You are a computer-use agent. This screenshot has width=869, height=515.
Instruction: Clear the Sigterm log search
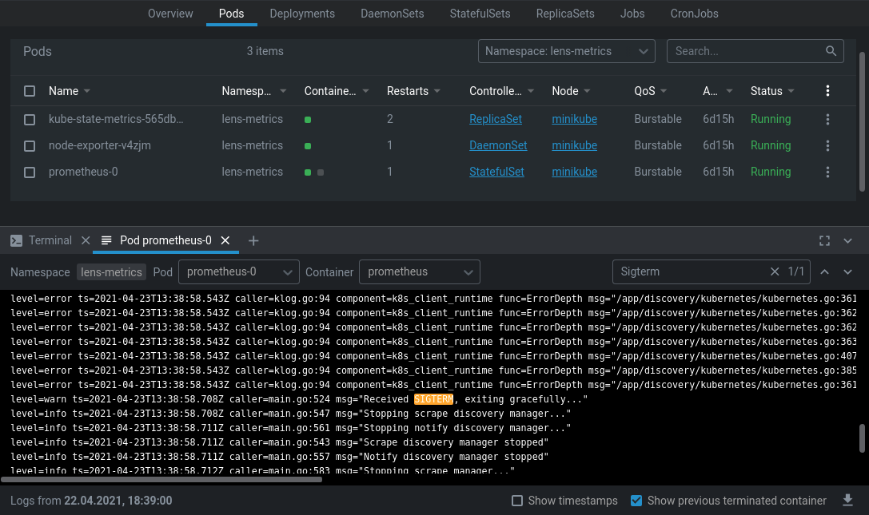775,272
